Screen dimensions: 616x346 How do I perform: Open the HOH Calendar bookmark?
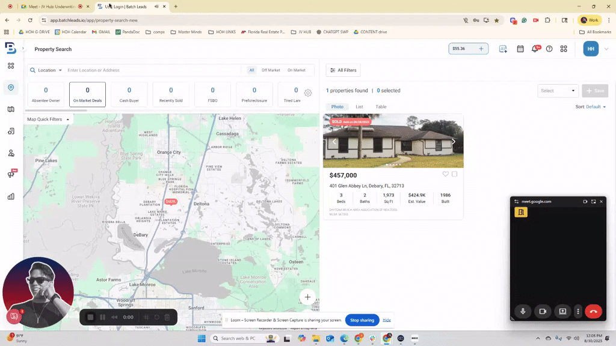(71, 32)
